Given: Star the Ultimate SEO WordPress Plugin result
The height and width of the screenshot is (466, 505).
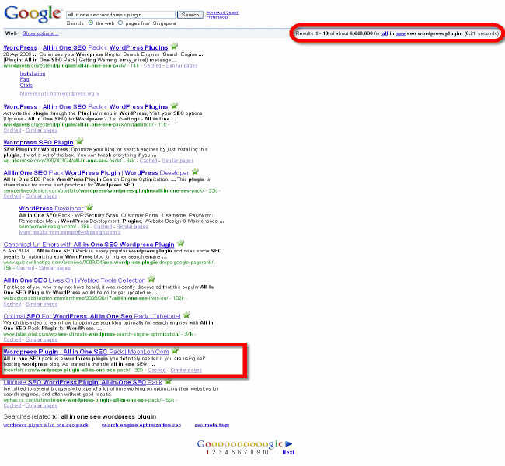Looking at the screenshot, I should click(x=168, y=381).
